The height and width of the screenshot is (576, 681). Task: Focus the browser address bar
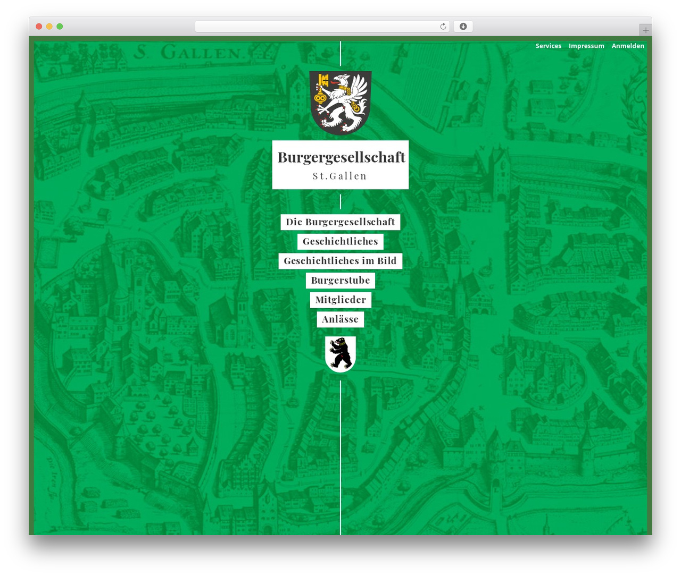pos(322,27)
